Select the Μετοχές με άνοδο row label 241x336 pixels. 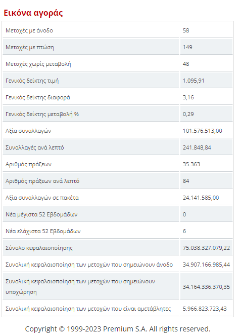click(29, 30)
